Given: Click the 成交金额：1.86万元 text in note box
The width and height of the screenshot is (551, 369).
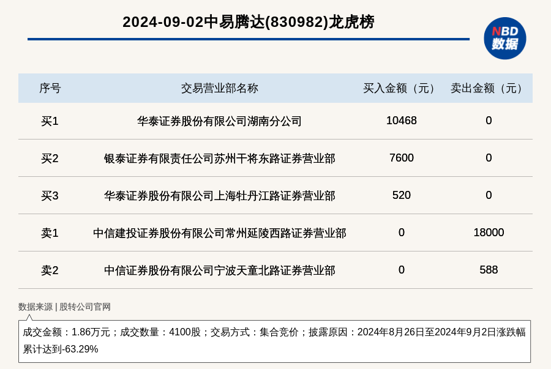Looking at the screenshot, I should (x=66, y=332).
